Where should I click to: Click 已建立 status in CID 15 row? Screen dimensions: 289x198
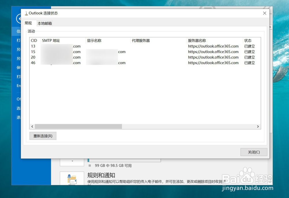250,52
